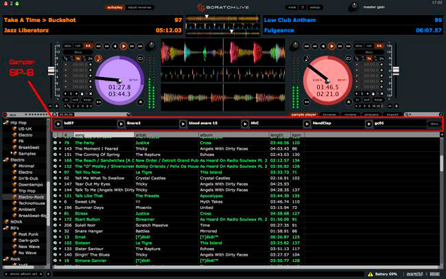
Task: Play the gc01 sample slot
Action: click(369, 124)
